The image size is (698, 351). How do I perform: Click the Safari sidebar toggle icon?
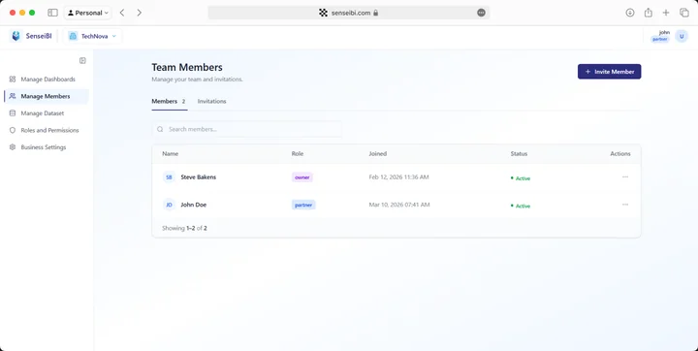[52, 13]
